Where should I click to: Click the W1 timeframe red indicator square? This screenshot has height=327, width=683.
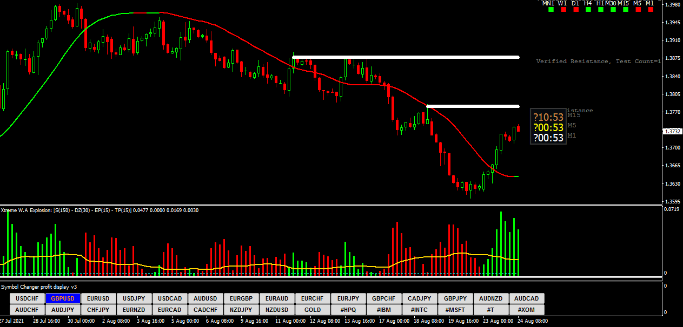click(563, 10)
